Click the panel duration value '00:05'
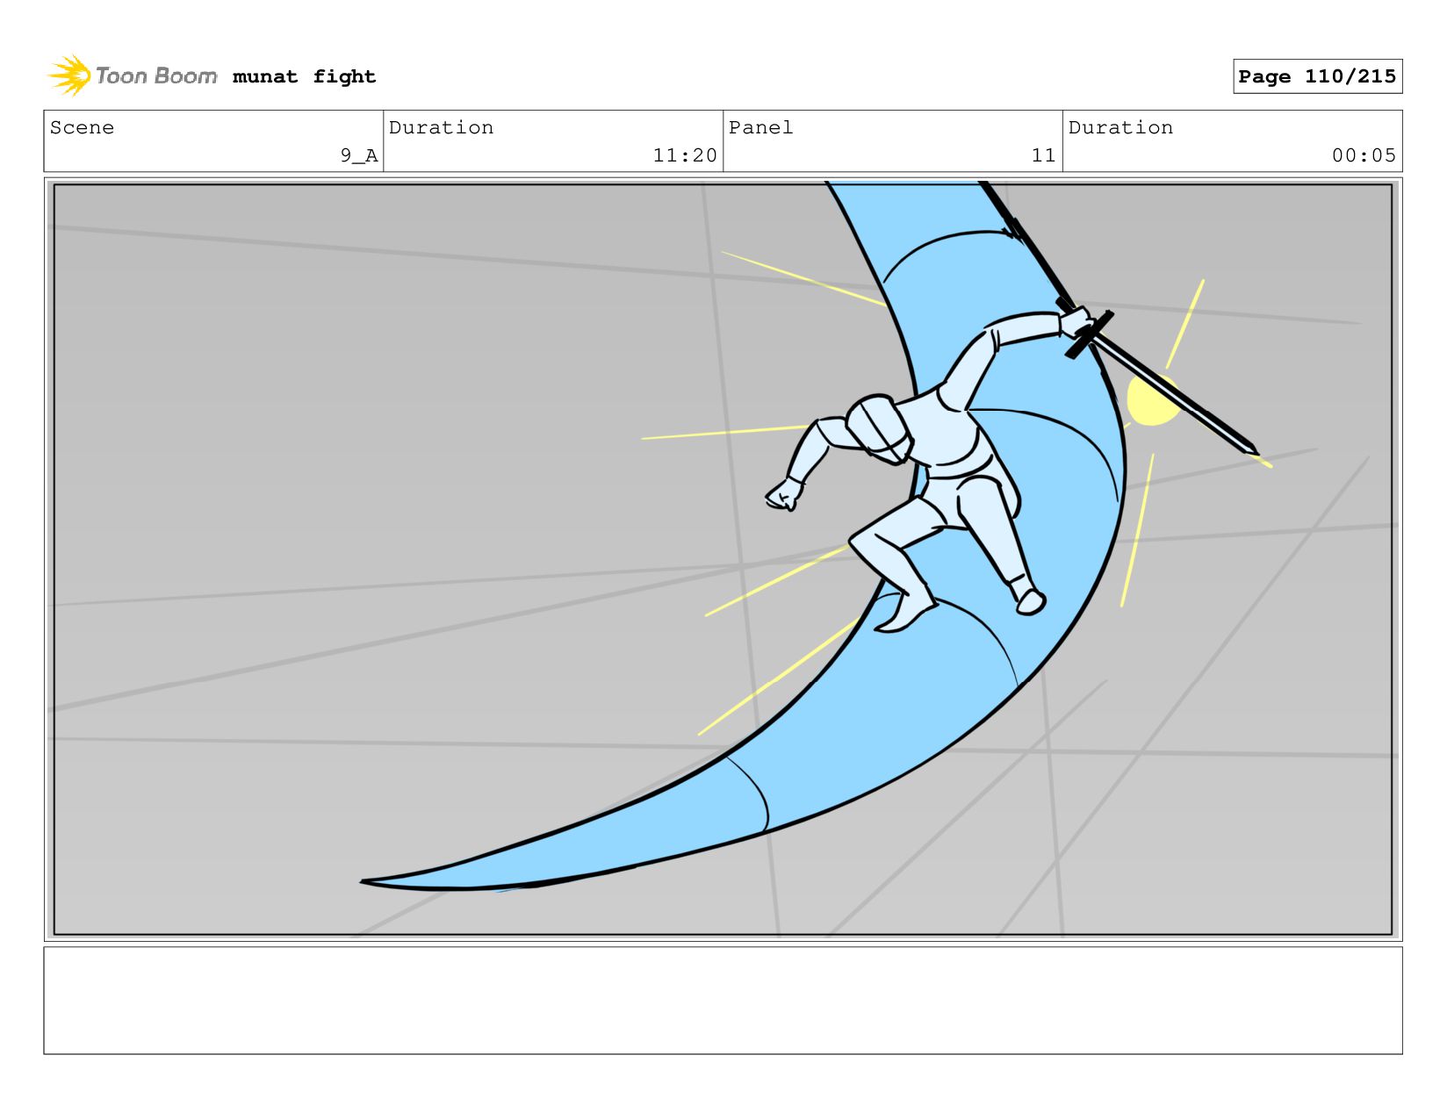Screen dimensions: 1447x1120 pyautogui.click(x=1364, y=155)
